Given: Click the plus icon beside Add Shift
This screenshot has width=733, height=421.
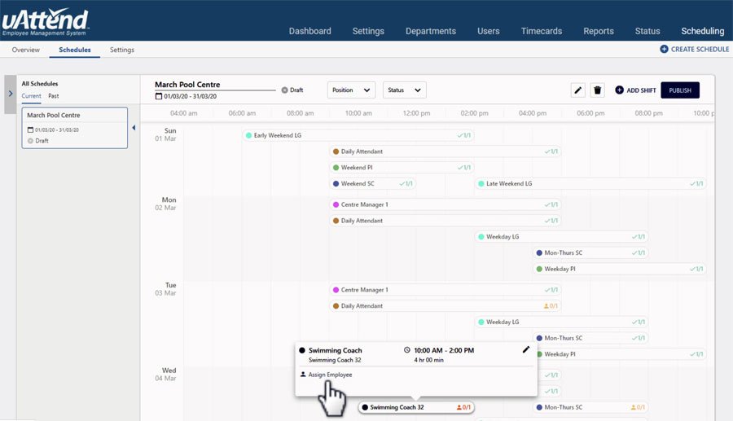Looking at the screenshot, I should (x=619, y=90).
